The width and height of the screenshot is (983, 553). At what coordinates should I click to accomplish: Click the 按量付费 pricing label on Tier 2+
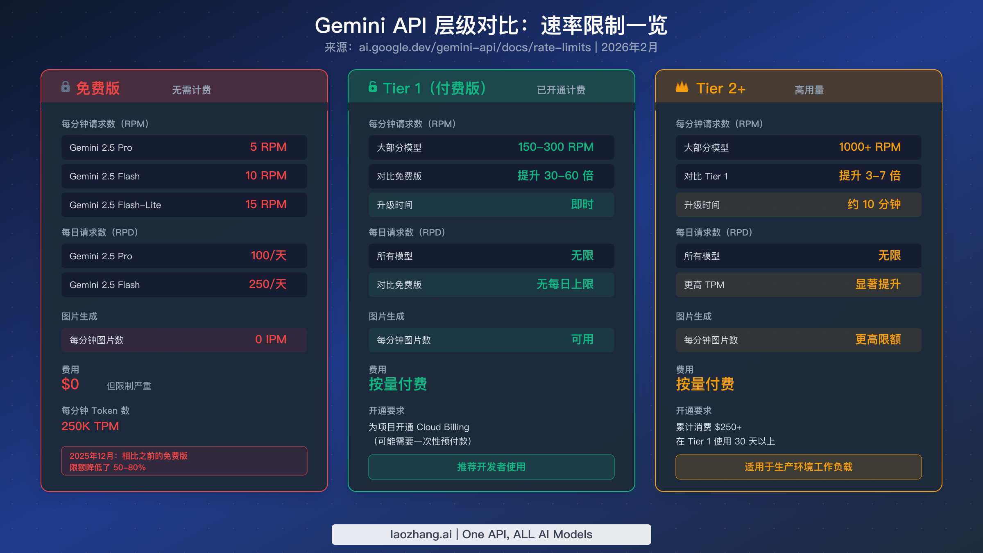[x=705, y=384]
